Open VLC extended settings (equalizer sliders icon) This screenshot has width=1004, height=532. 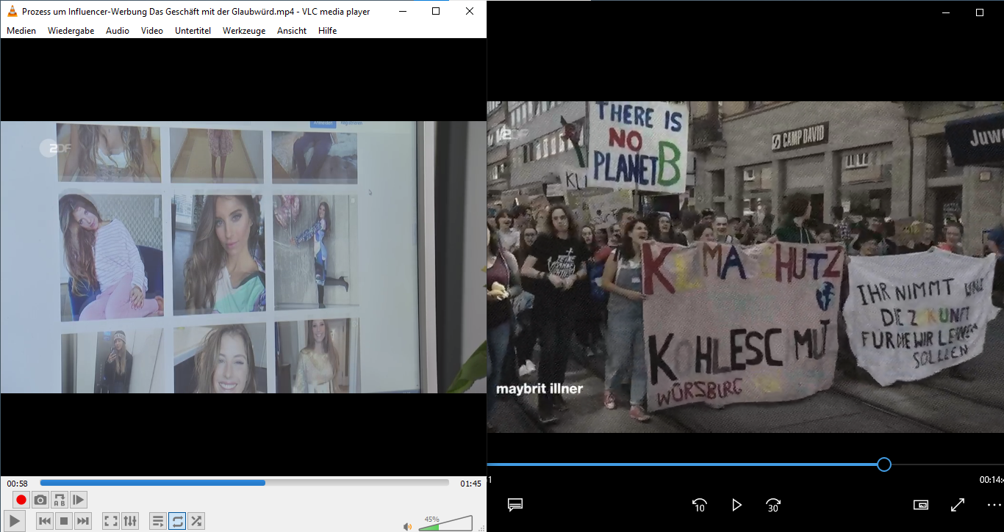pos(130,521)
